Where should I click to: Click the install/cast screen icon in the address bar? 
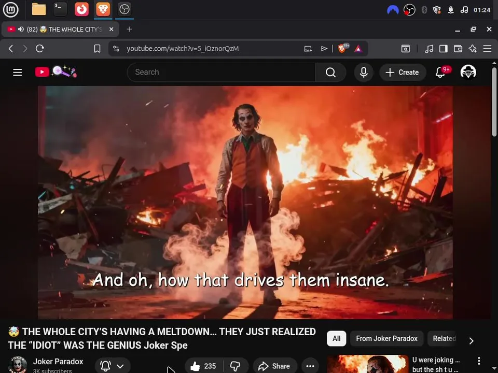(308, 49)
